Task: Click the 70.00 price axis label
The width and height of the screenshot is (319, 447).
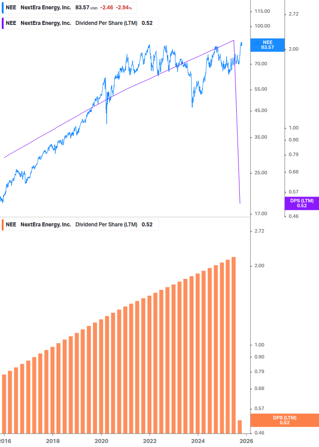Action: click(261, 64)
